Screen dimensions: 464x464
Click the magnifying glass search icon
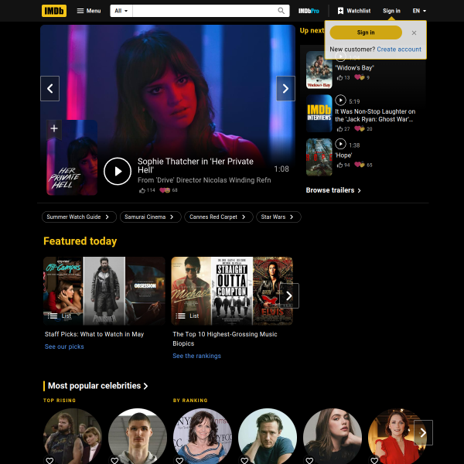coord(281,11)
